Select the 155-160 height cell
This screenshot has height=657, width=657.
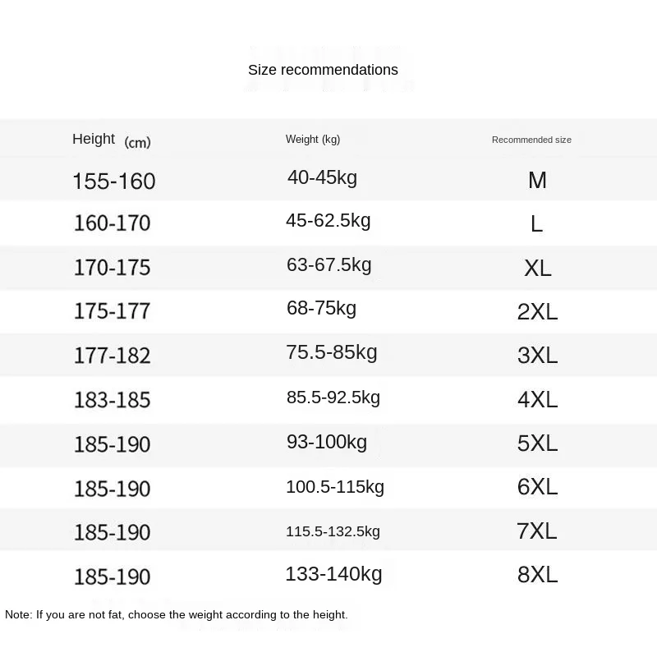[x=113, y=181]
